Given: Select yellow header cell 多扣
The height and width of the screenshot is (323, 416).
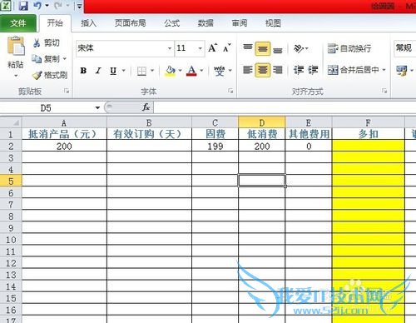Looking at the screenshot, I should point(369,134).
